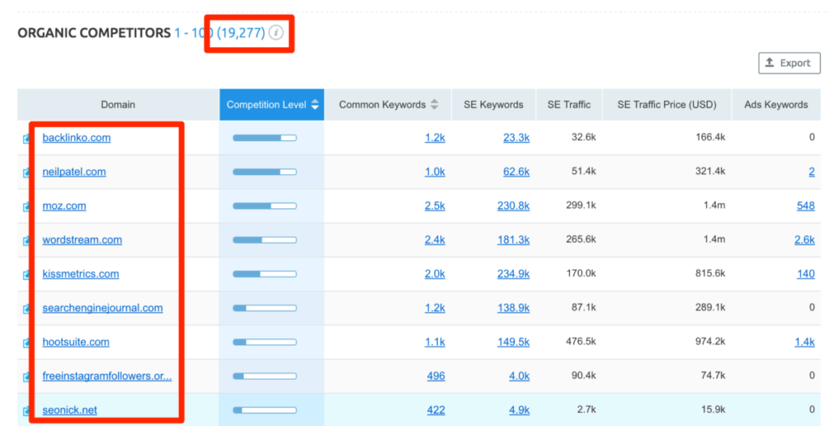This screenshot has width=829, height=426.
Task: Open SE keywords value 4.0k
Action: (x=519, y=376)
